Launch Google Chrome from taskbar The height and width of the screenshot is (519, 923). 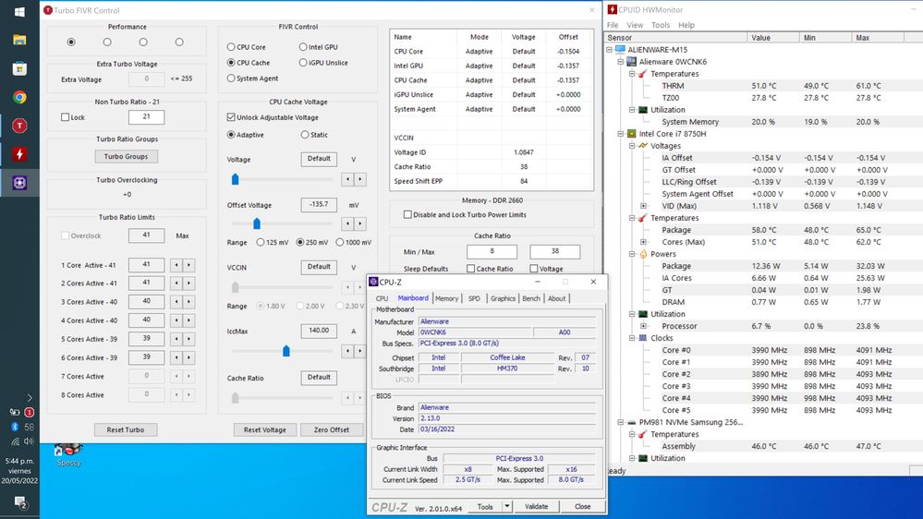click(19, 97)
